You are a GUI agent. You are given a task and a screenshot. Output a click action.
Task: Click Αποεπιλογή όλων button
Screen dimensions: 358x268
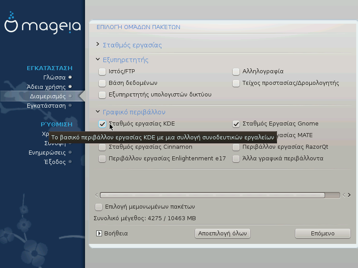[222, 234]
